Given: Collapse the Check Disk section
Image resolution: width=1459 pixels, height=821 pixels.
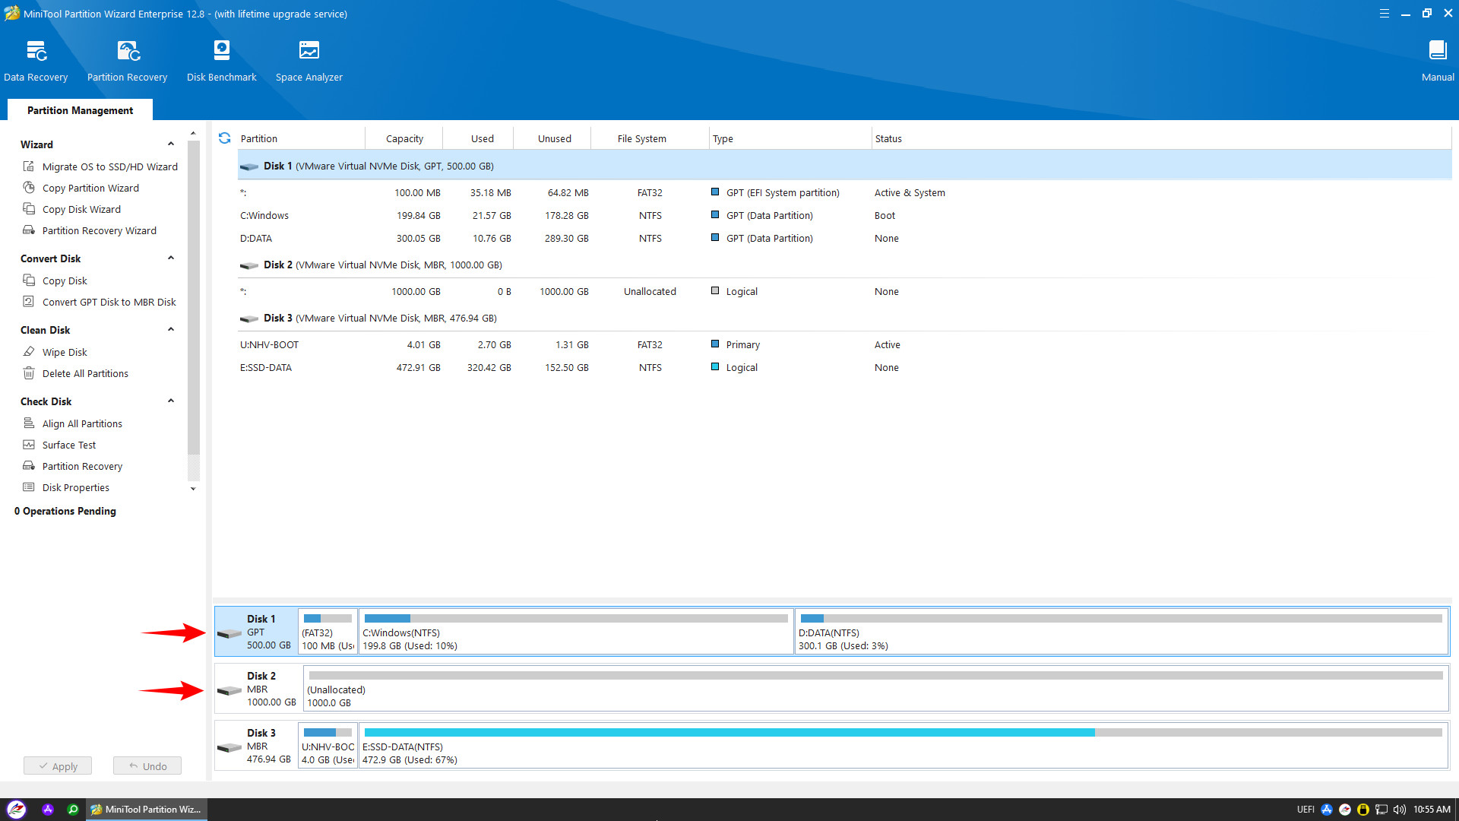Looking at the screenshot, I should pos(171,401).
